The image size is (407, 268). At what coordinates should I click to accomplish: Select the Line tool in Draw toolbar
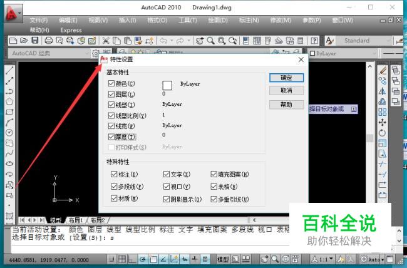[x=9, y=70]
